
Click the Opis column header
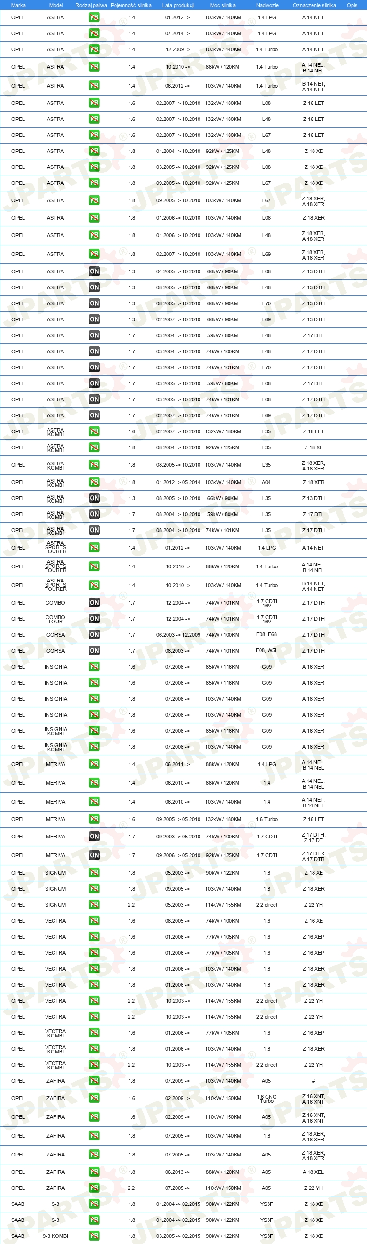click(352, 5)
